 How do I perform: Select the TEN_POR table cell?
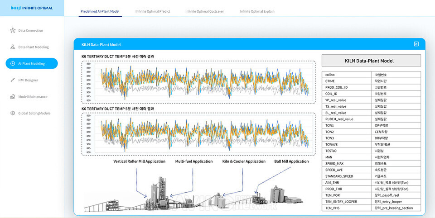coord(347,195)
